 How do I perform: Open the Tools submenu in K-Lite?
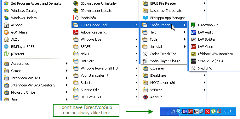coord(164,39)
